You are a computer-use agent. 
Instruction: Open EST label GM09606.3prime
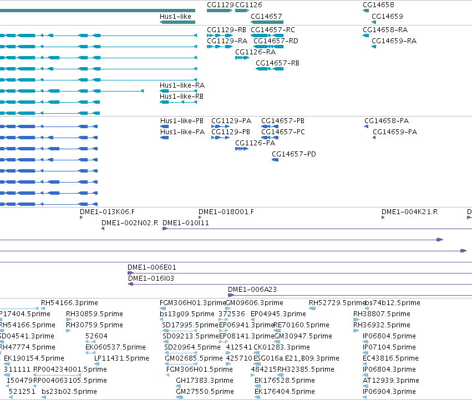255,303
